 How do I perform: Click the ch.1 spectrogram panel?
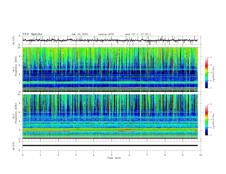pyautogui.click(x=110, y=69)
